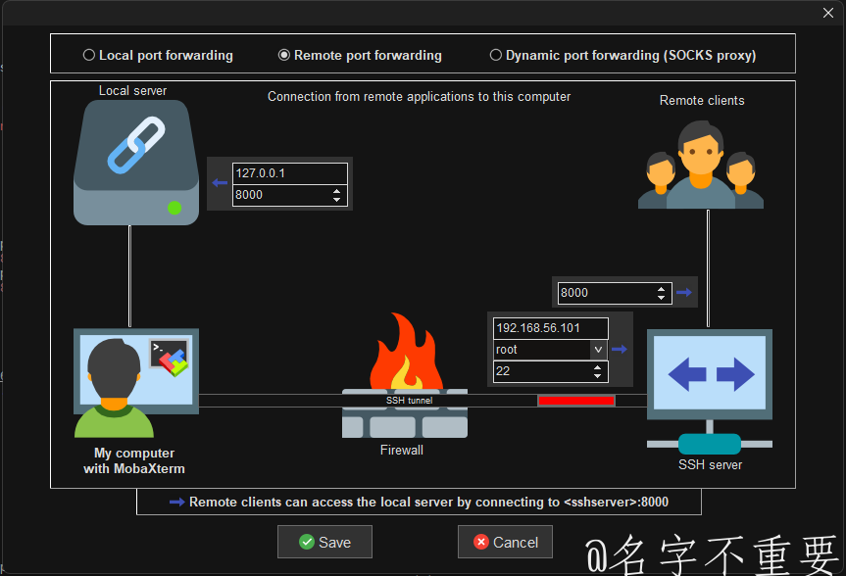Click the Cancel button
The height and width of the screenshot is (576, 846).
tap(505, 542)
